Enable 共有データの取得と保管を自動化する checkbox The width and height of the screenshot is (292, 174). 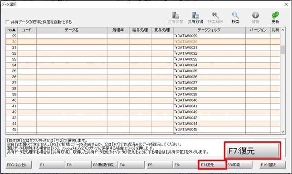7,22
